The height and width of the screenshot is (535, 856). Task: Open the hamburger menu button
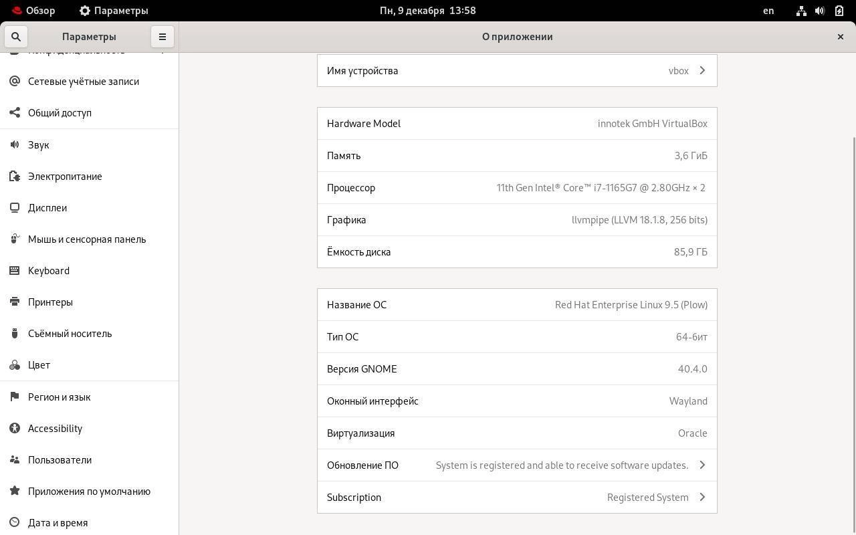tap(162, 37)
